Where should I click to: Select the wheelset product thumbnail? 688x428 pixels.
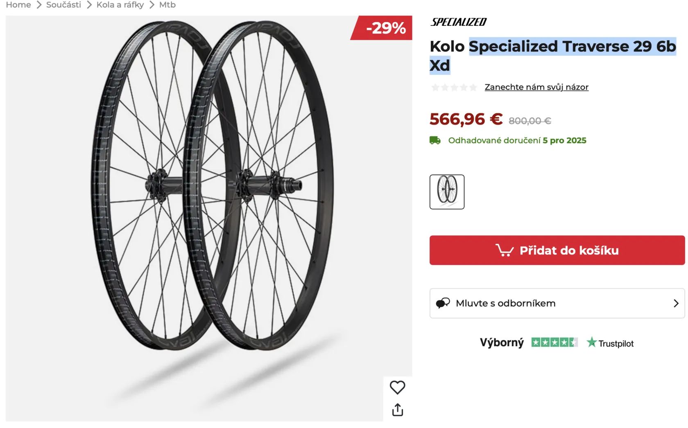(x=447, y=192)
